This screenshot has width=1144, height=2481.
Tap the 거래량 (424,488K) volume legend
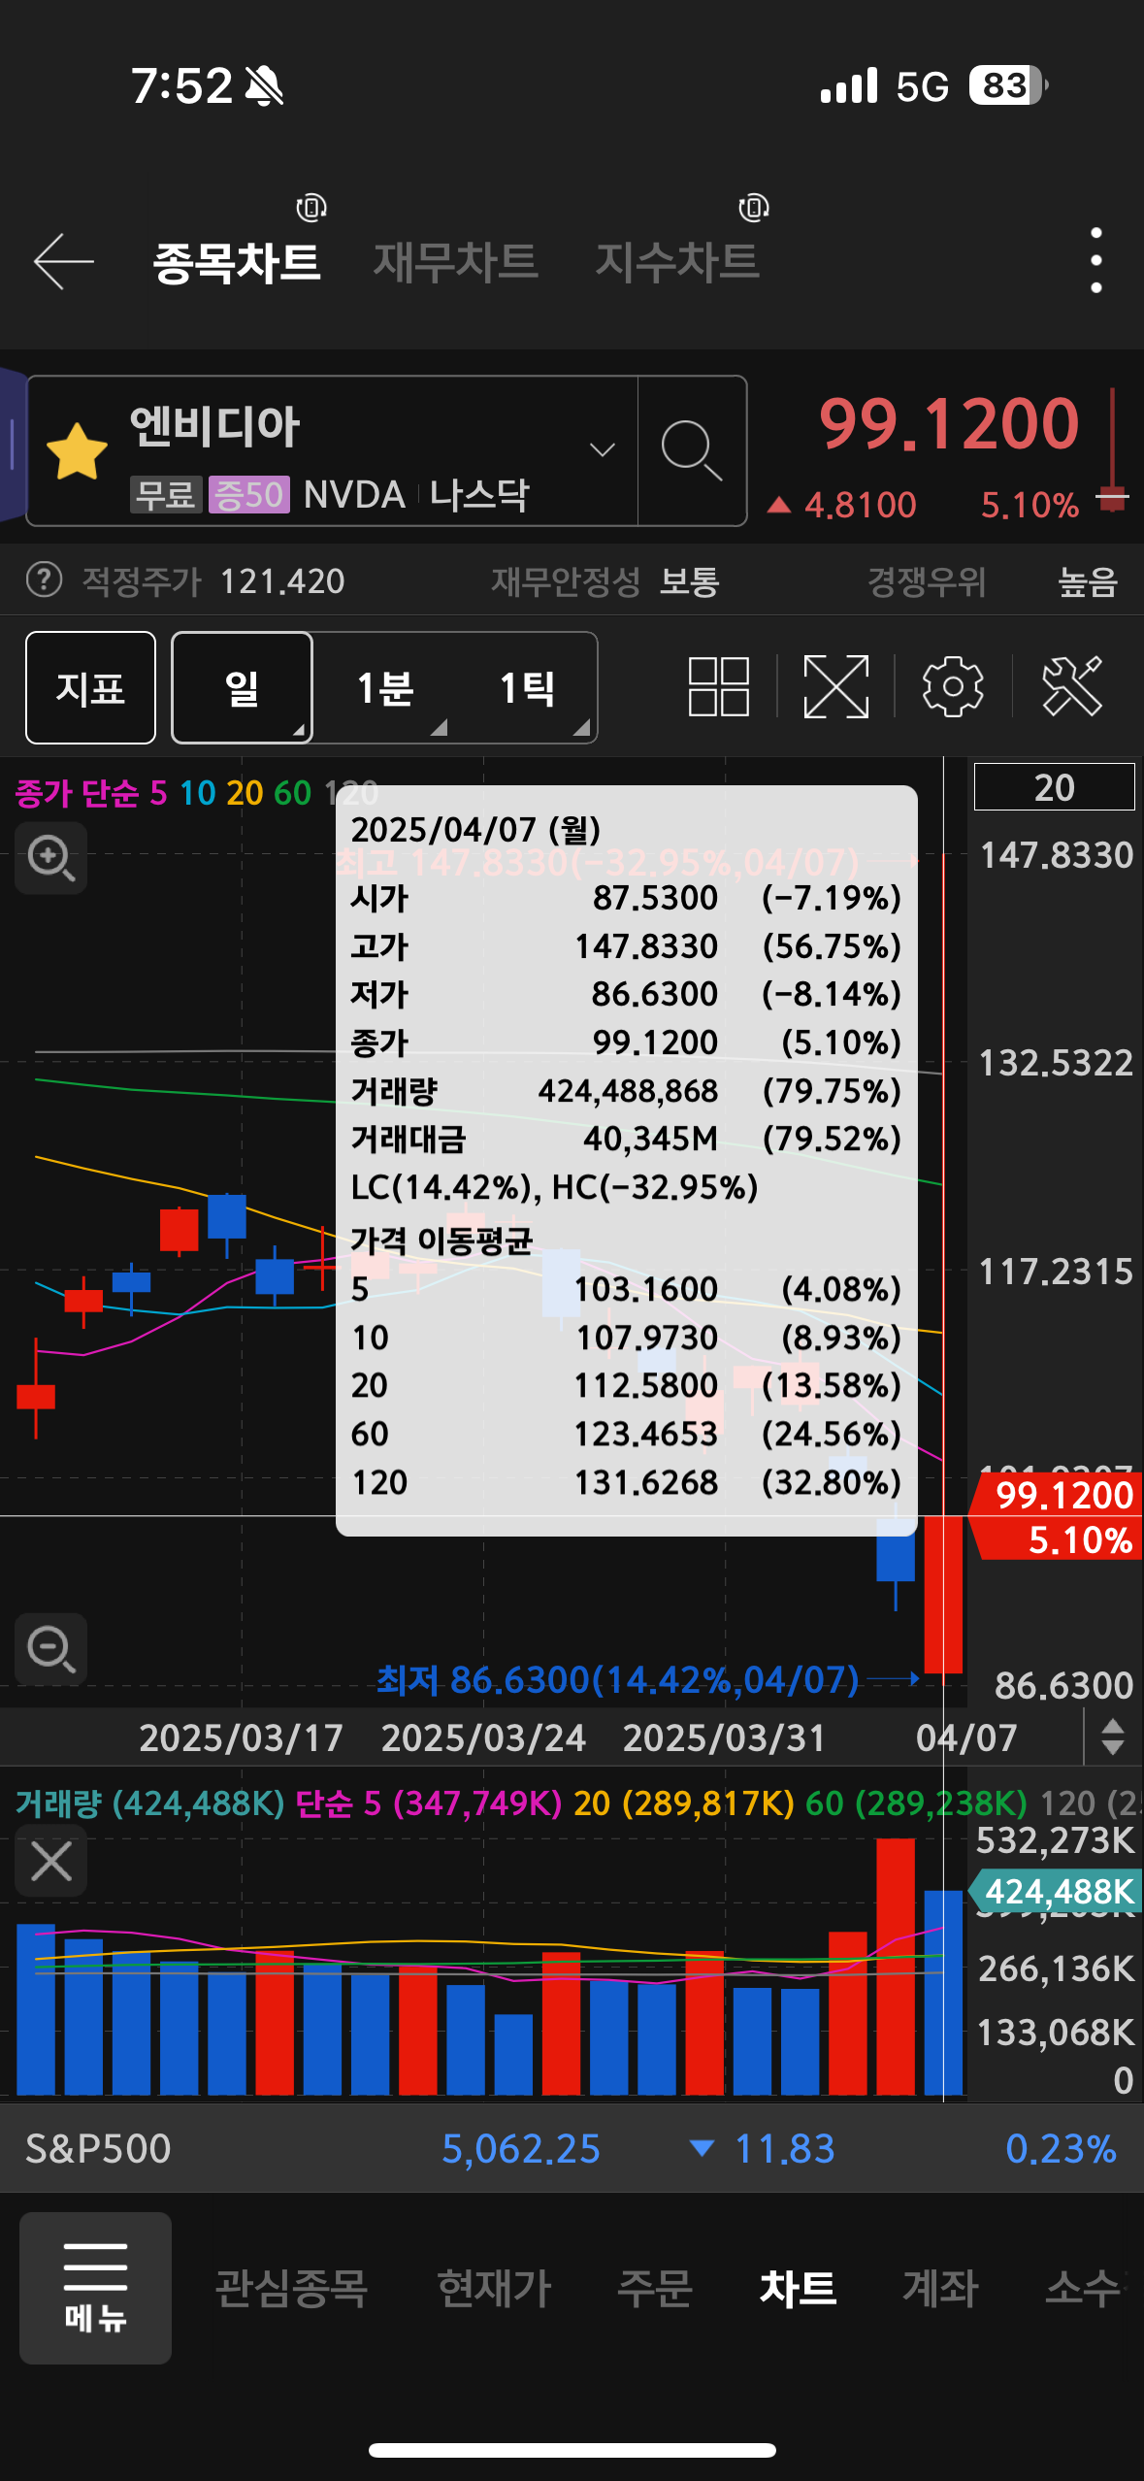(149, 1803)
